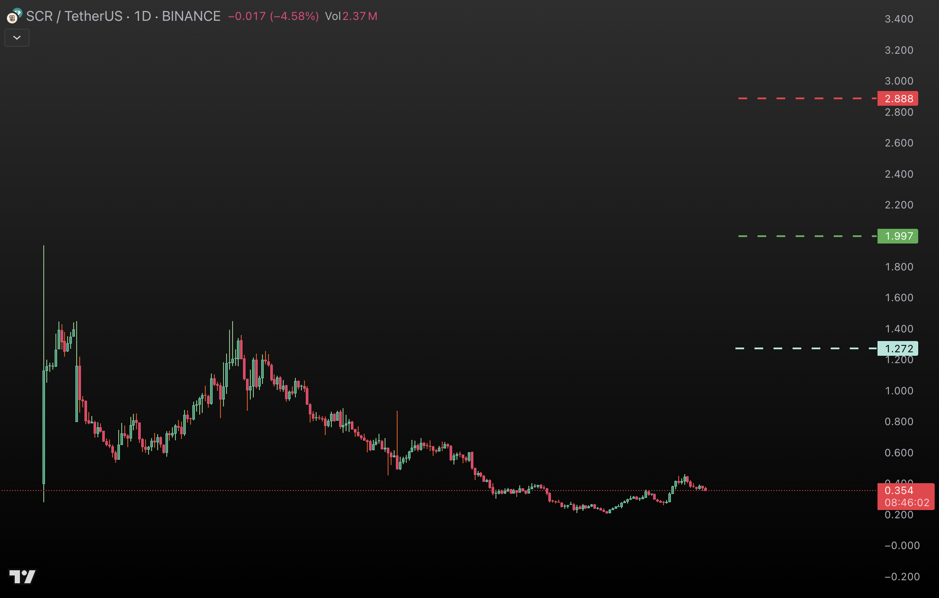939x598 pixels.
Task: Click the red dashed 2.888 level line
Action: 807,98
